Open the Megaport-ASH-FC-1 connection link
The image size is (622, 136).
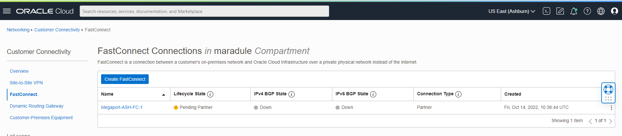pyautogui.click(x=121, y=107)
